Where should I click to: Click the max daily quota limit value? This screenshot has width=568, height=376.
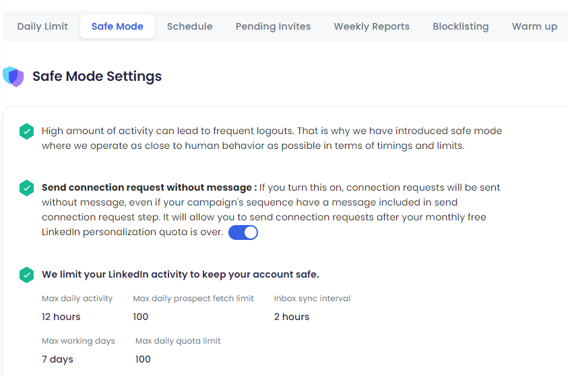pos(143,359)
